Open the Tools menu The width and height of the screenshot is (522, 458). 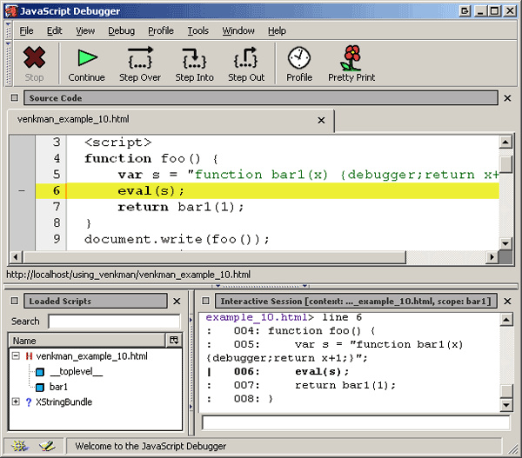[197, 30]
